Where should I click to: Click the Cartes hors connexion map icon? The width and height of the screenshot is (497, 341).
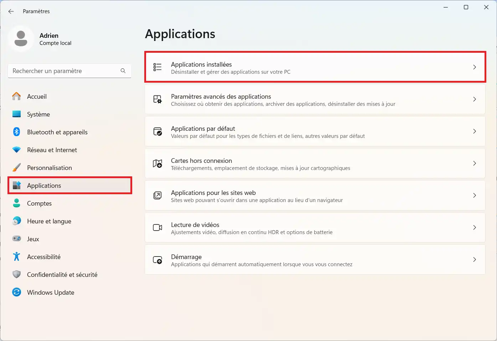tap(157, 163)
